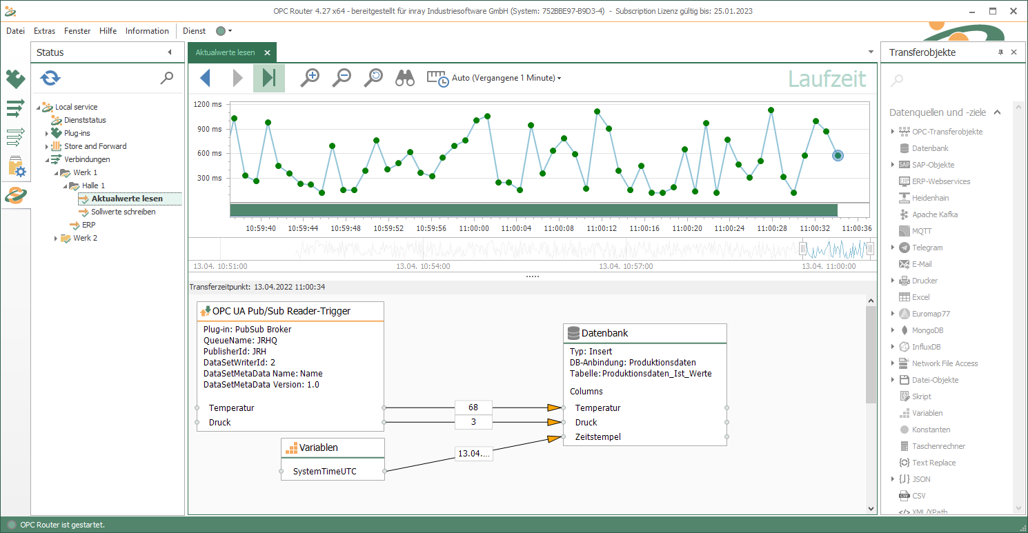Click the zoom out magnifier icon
Viewport: 1028px width, 533px height.
tap(342, 78)
